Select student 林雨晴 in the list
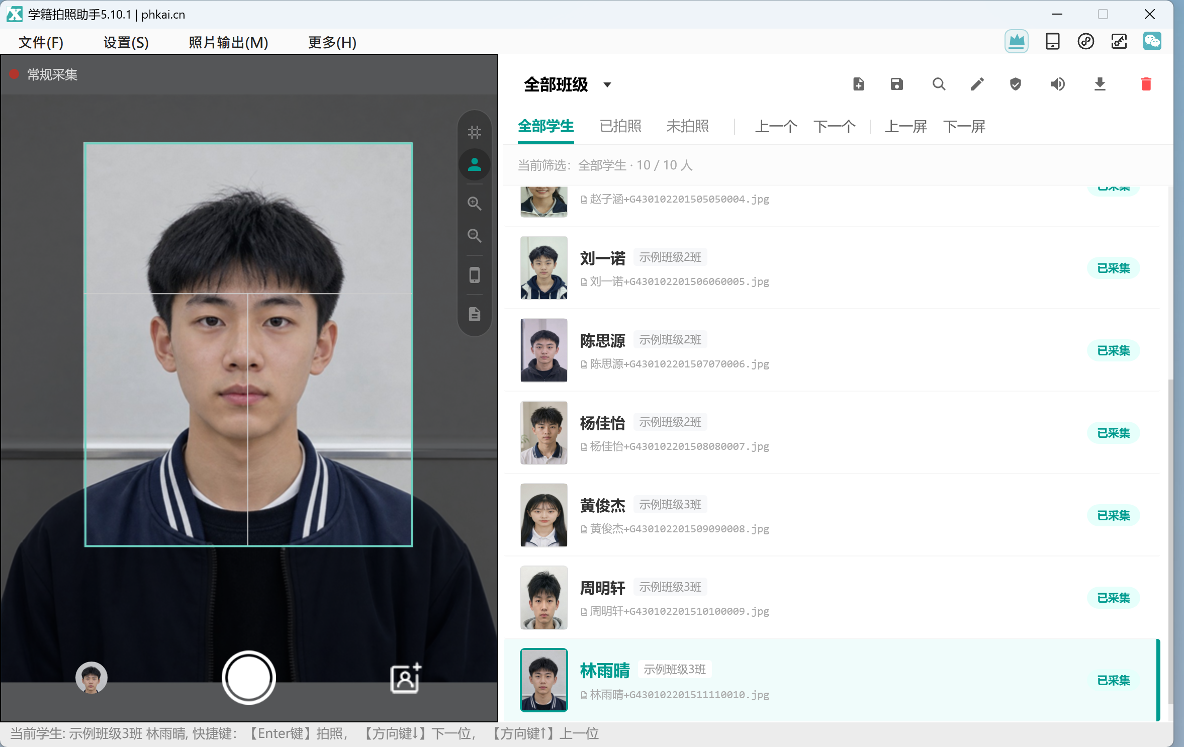Screen dimensions: 1184x747 coord(832,680)
